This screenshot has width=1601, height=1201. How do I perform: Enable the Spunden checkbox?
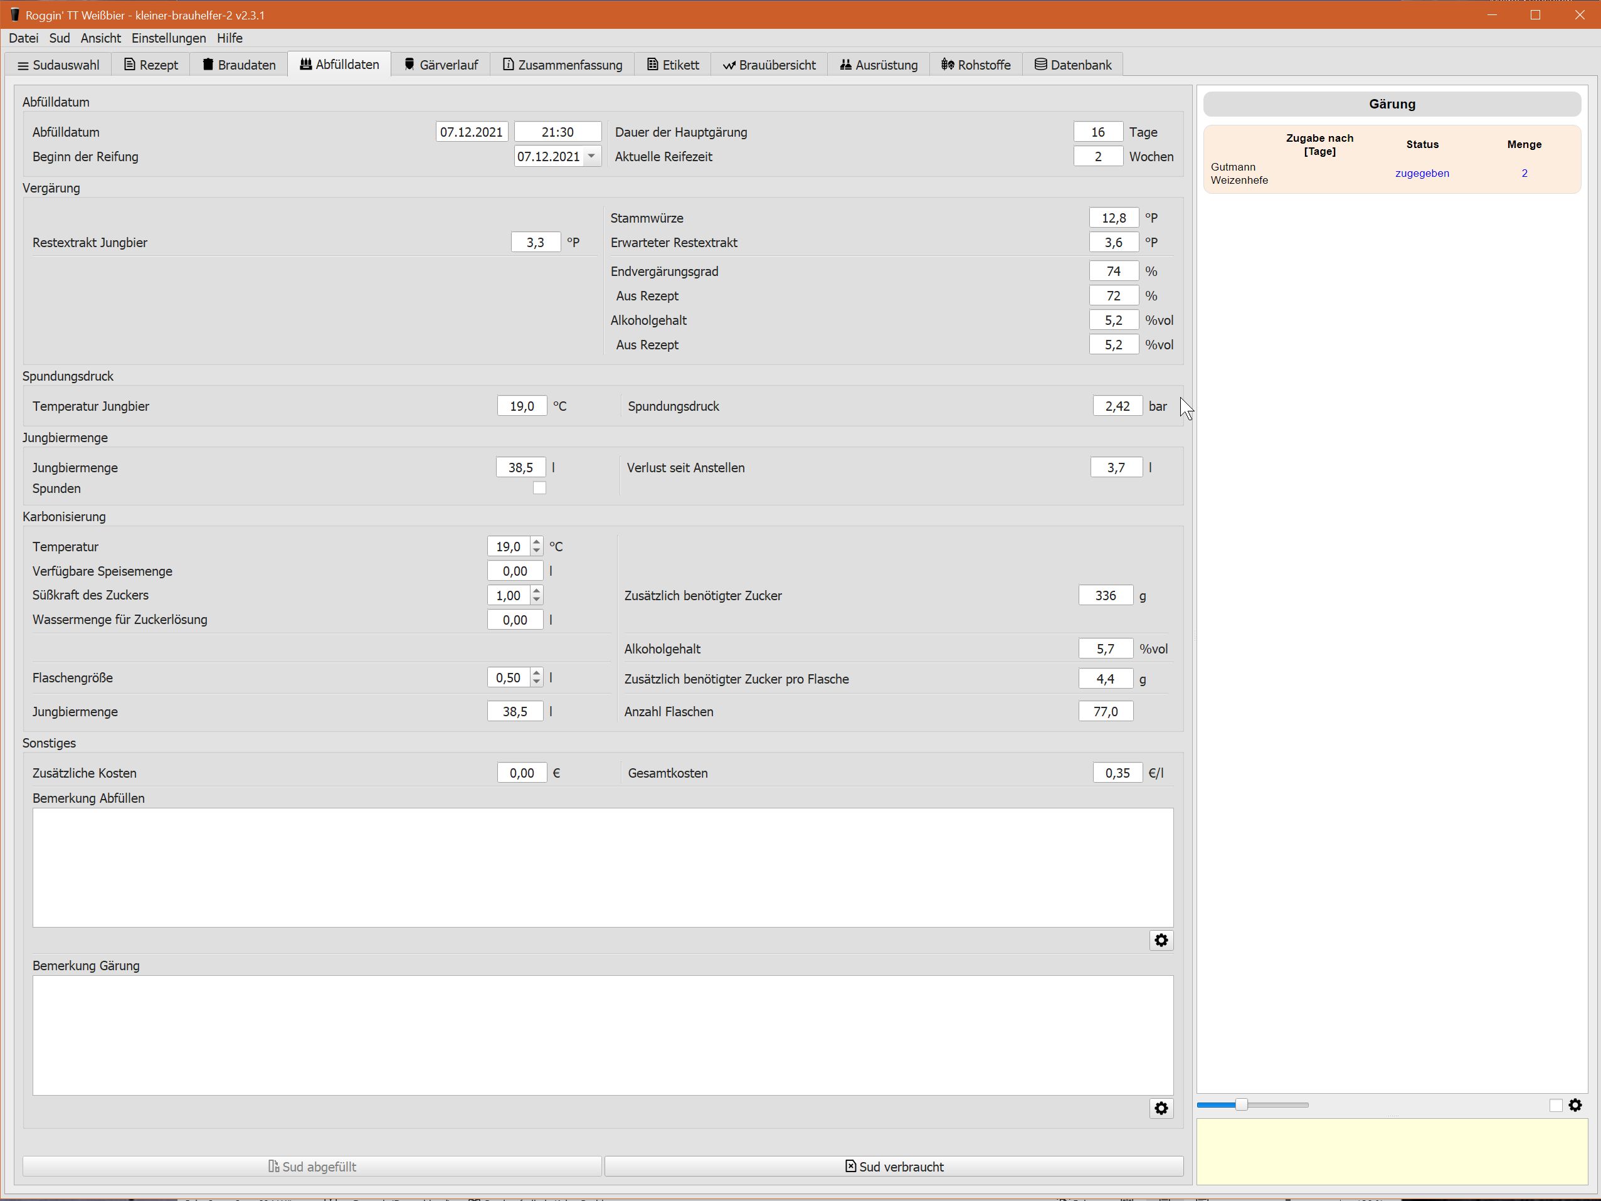539,488
